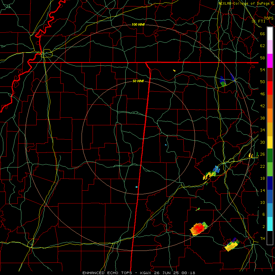Select the dark navy legend swatch
This screenshot has width=275, height=275.
(x=270, y=183)
